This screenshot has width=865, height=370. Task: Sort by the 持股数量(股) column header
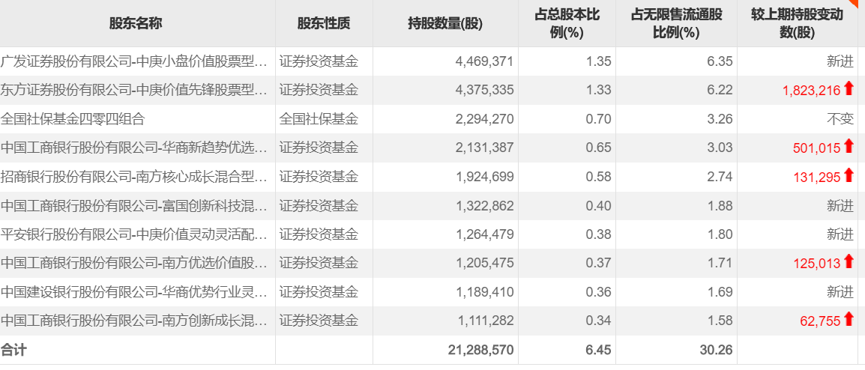coord(445,23)
